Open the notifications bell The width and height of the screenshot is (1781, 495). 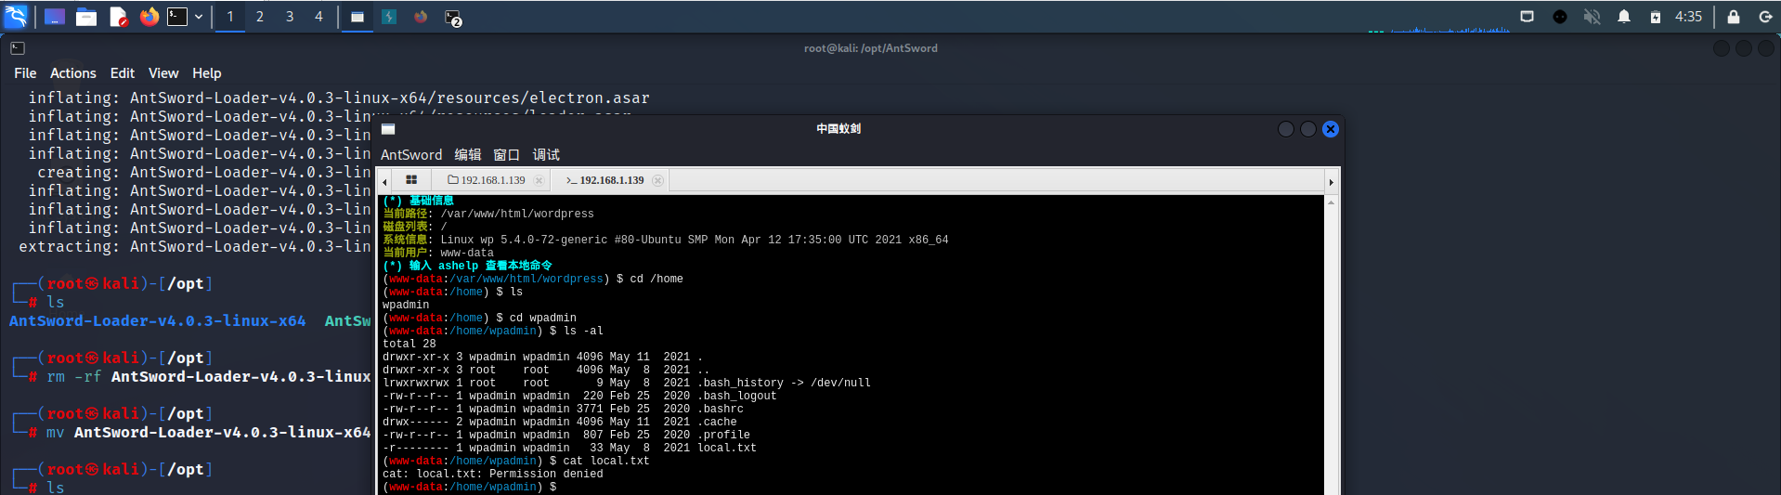[1624, 17]
